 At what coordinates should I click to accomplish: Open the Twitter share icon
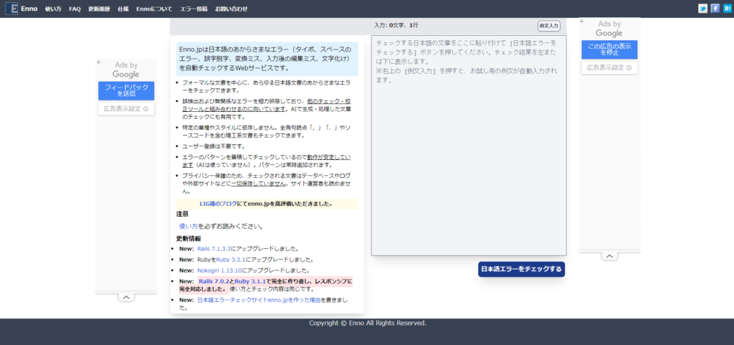(x=702, y=9)
